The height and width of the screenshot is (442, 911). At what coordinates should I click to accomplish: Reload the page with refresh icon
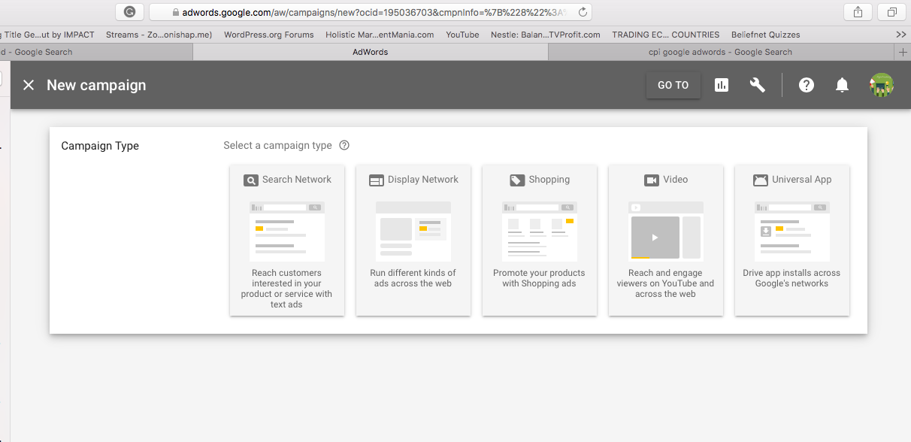pos(583,12)
